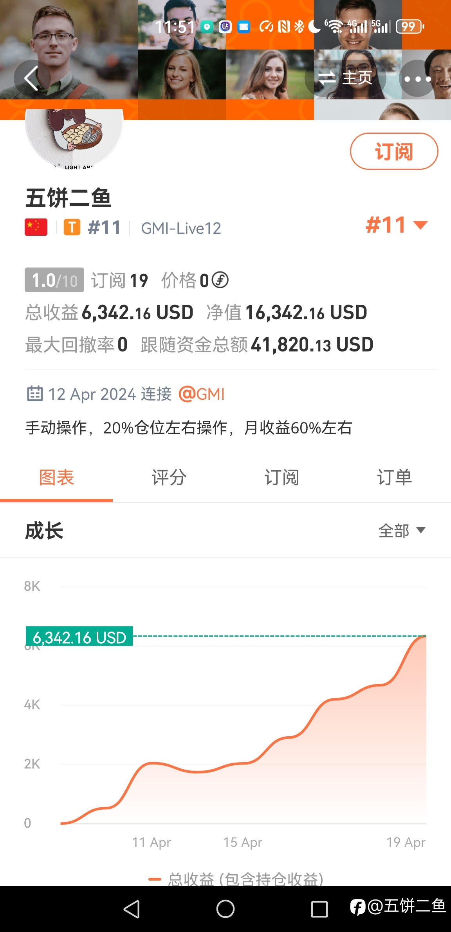Tap the China flag icon
451x932 pixels.
[x=36, y=228]
